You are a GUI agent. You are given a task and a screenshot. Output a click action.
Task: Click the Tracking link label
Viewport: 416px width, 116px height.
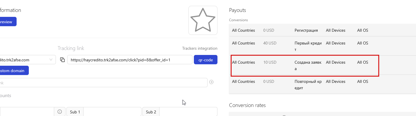tap(71, 48)
